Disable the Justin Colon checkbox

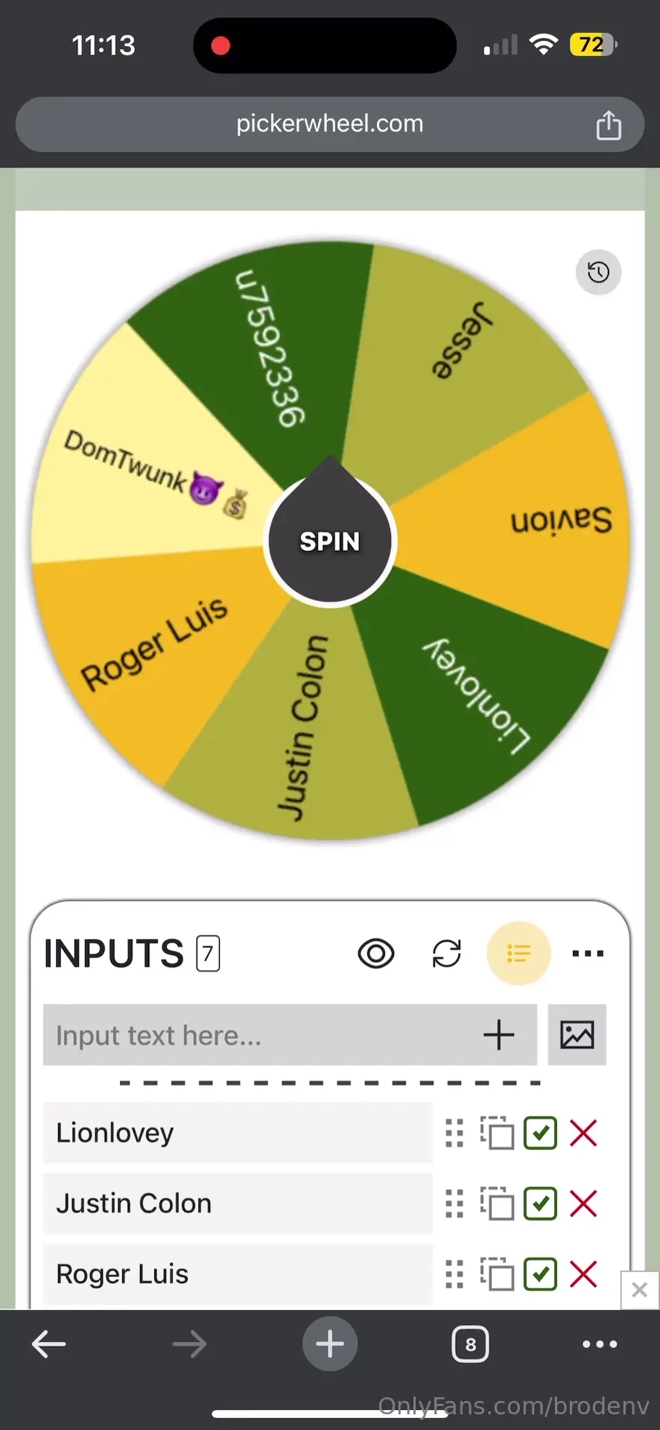pyautogui.click(x=540, y=1204)
